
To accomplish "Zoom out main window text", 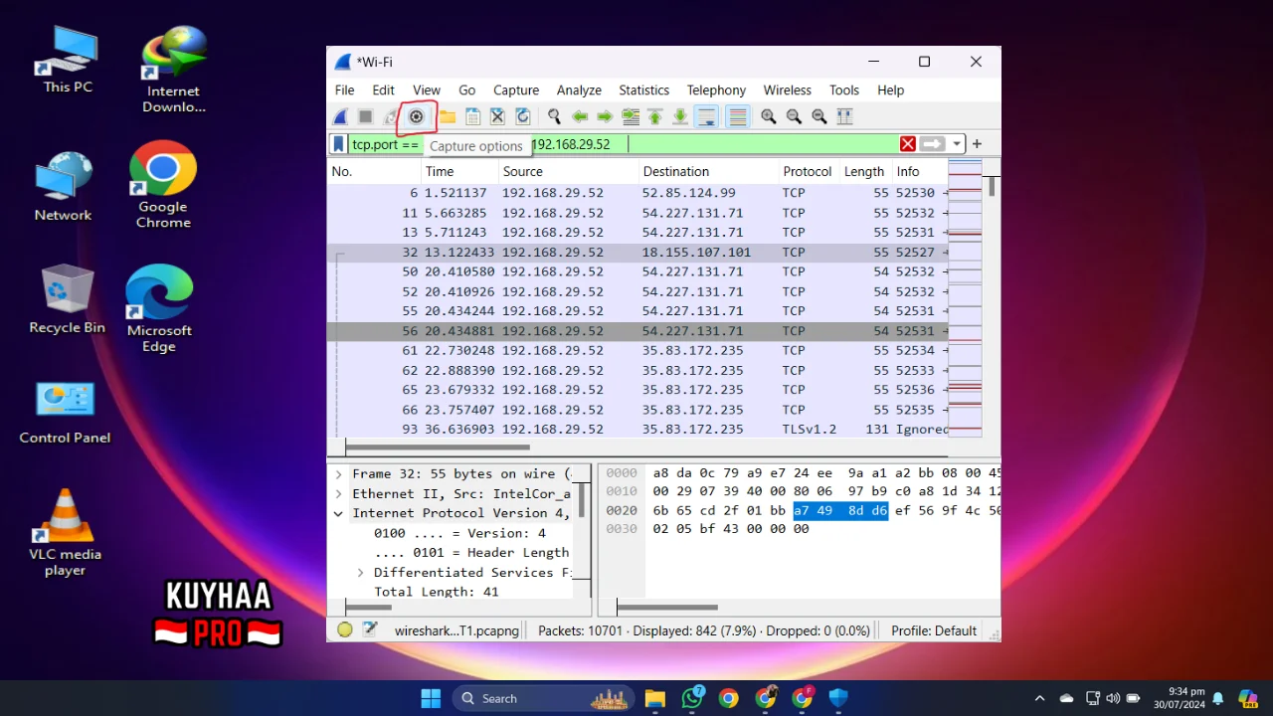I will coord(794,116).
